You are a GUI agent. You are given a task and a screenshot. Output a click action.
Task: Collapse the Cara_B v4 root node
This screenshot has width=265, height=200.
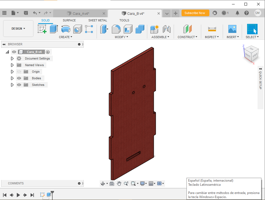click(7, 52)
